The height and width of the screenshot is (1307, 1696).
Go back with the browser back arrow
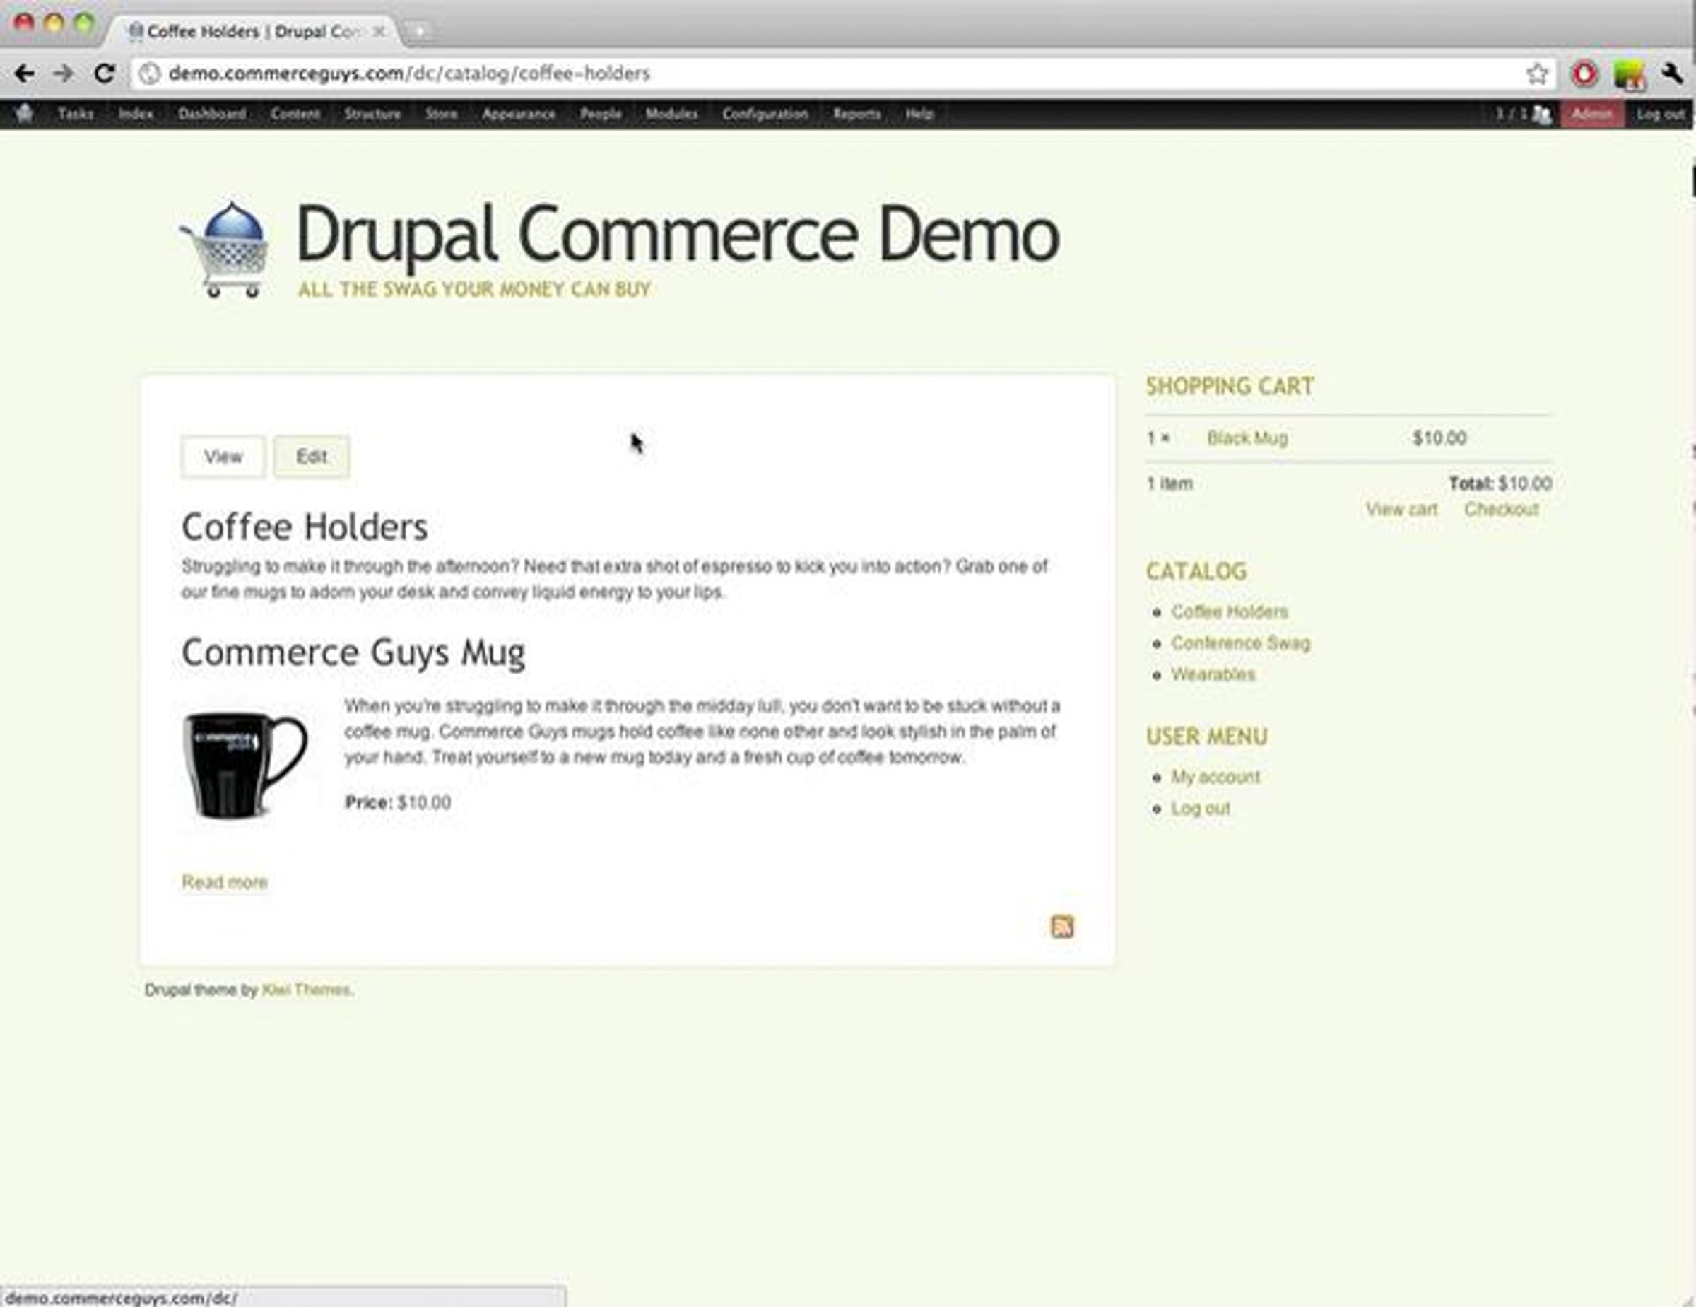24,74
